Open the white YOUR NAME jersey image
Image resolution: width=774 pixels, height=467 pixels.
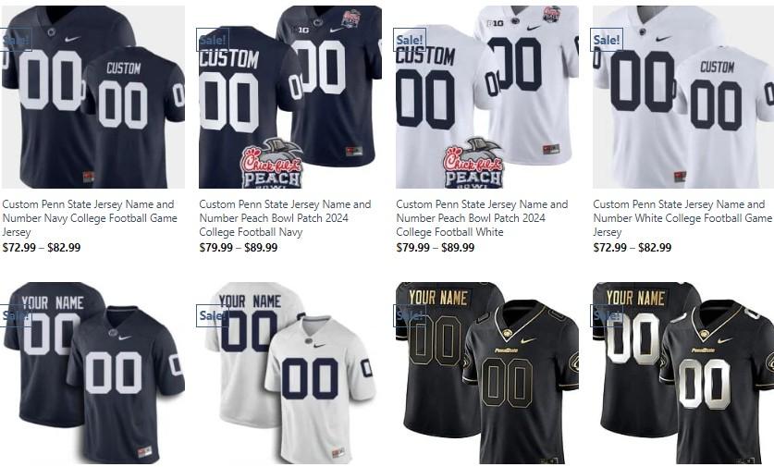290,374
